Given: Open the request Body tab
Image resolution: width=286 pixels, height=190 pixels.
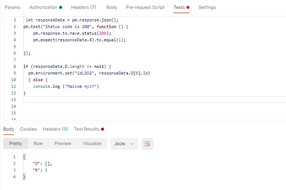Looking at the screenshot, I should coord(112,7).
